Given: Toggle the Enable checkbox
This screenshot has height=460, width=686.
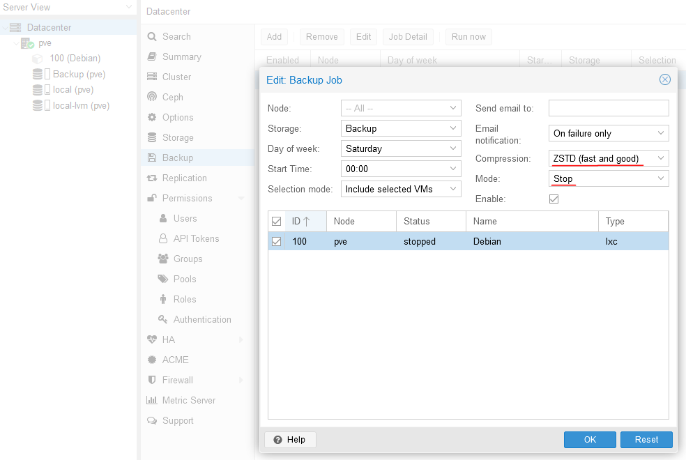Looking at the screenshot, I should coord(554,199).
